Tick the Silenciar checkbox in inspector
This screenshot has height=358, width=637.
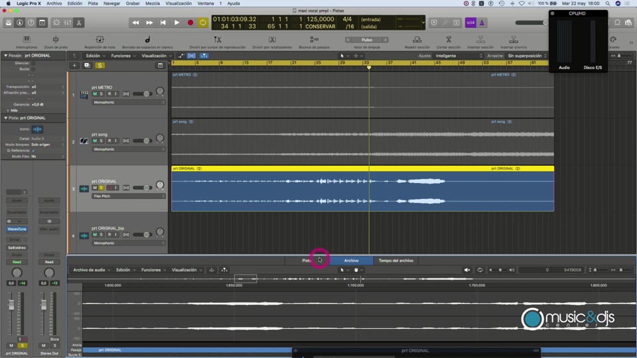(33, 64)
